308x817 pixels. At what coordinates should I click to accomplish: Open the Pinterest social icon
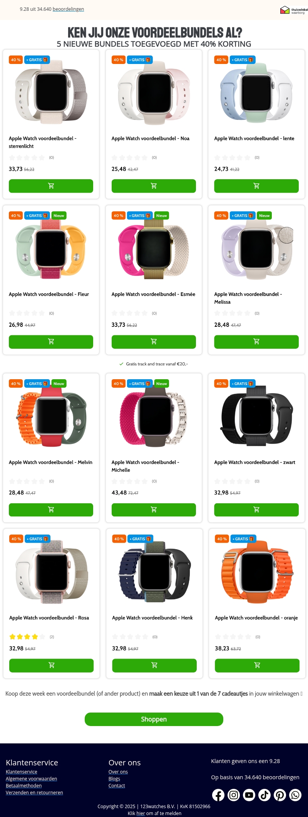click(280, 795)
